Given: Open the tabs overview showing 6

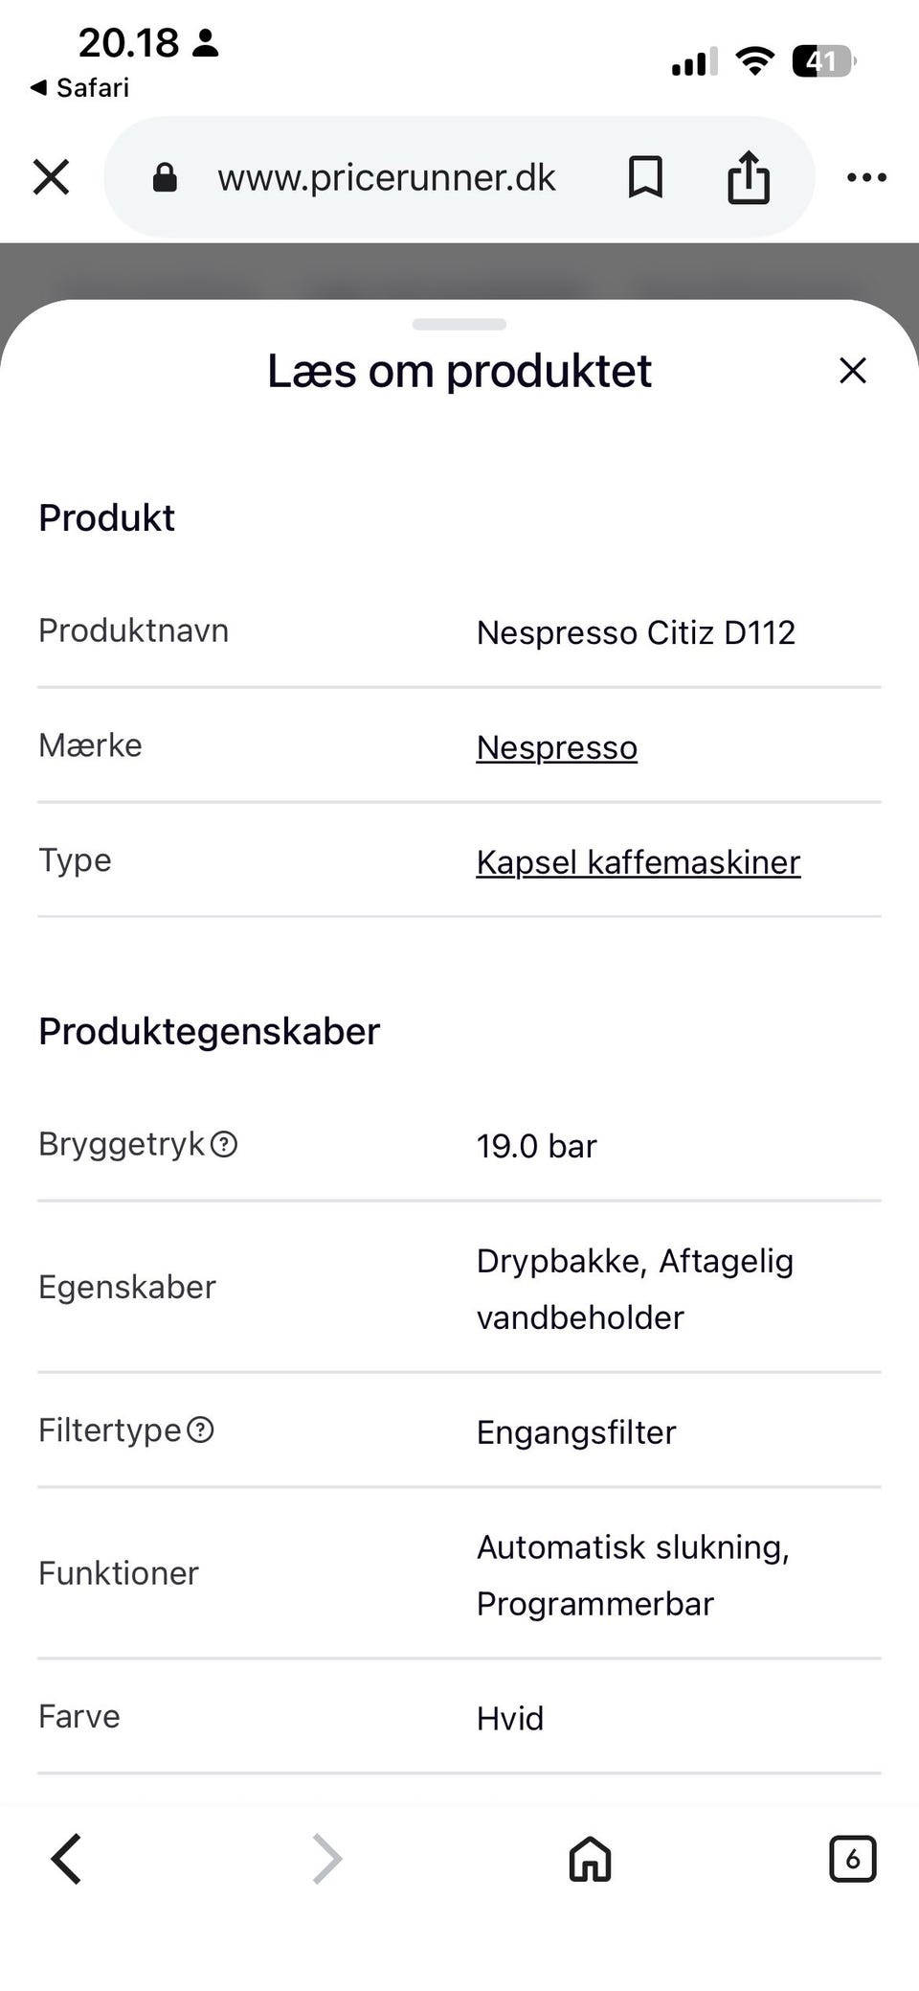Looking at the screenshot, I should point(852,1860).
